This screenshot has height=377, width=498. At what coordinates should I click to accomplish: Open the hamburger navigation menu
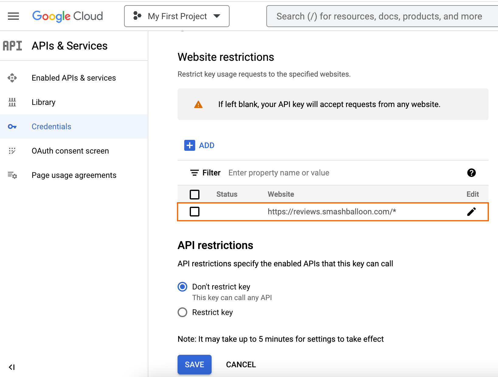13,16
